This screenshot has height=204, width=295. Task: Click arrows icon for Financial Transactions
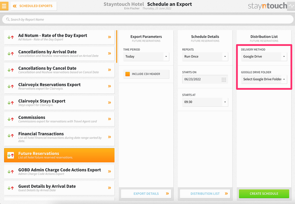point(11,135)
